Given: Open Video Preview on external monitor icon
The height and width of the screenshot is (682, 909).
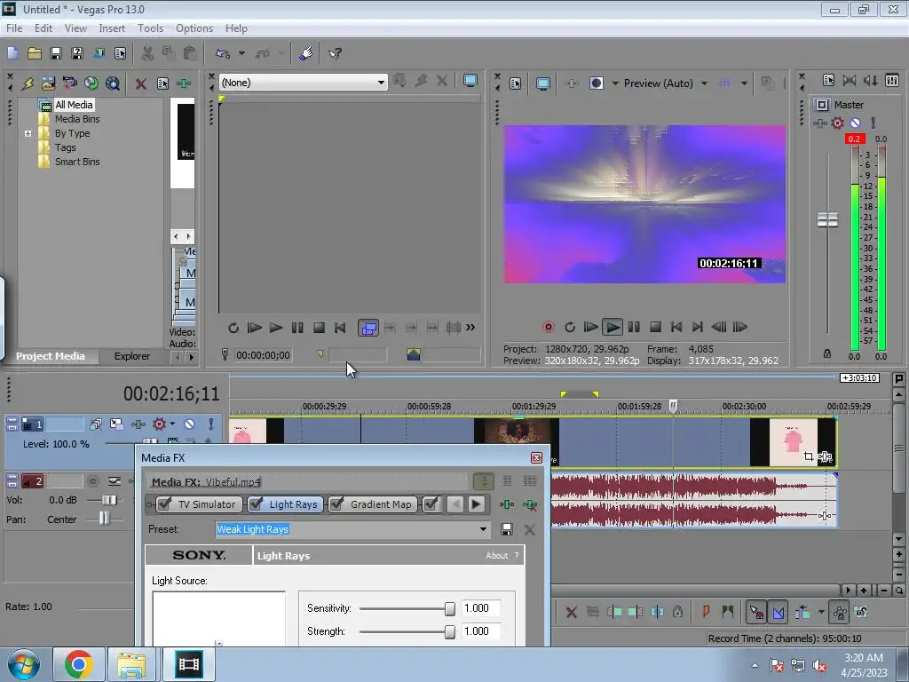Looking at the screenshot, I should click(x=542, y=83).
